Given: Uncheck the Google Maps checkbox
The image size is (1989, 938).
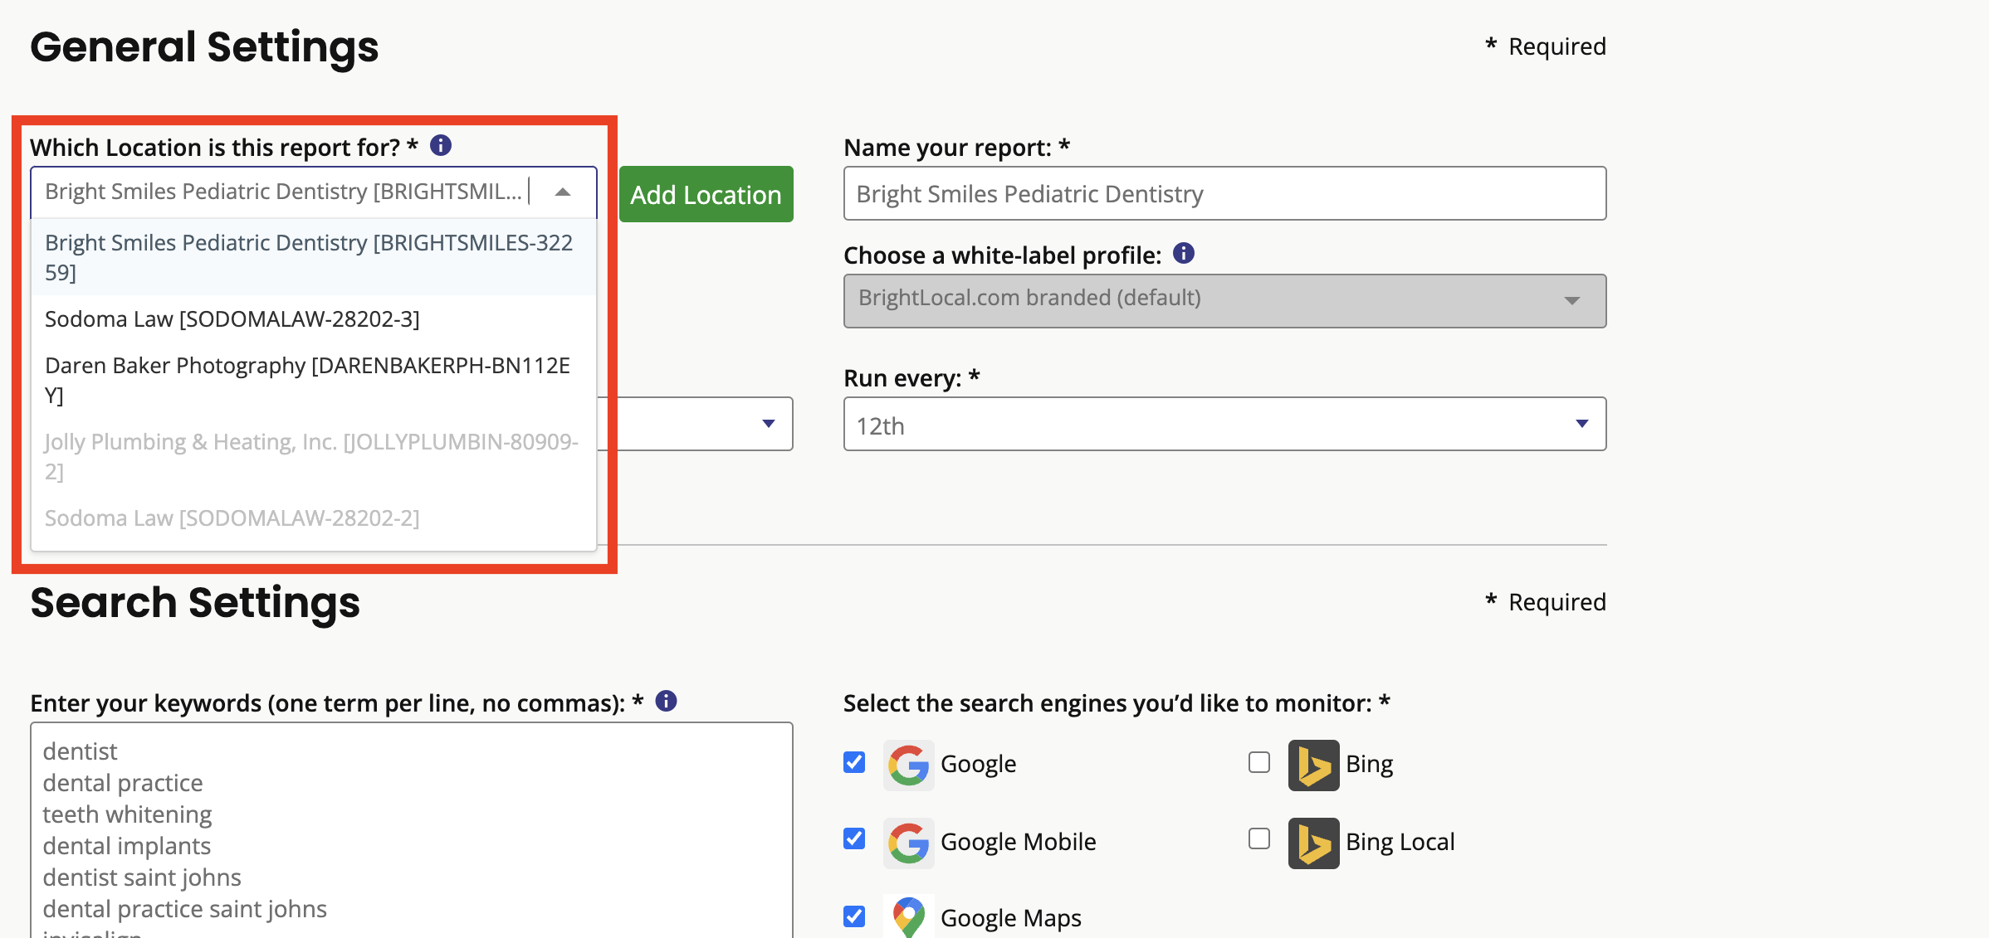Looking at the screenshot, I should [854, 916].
